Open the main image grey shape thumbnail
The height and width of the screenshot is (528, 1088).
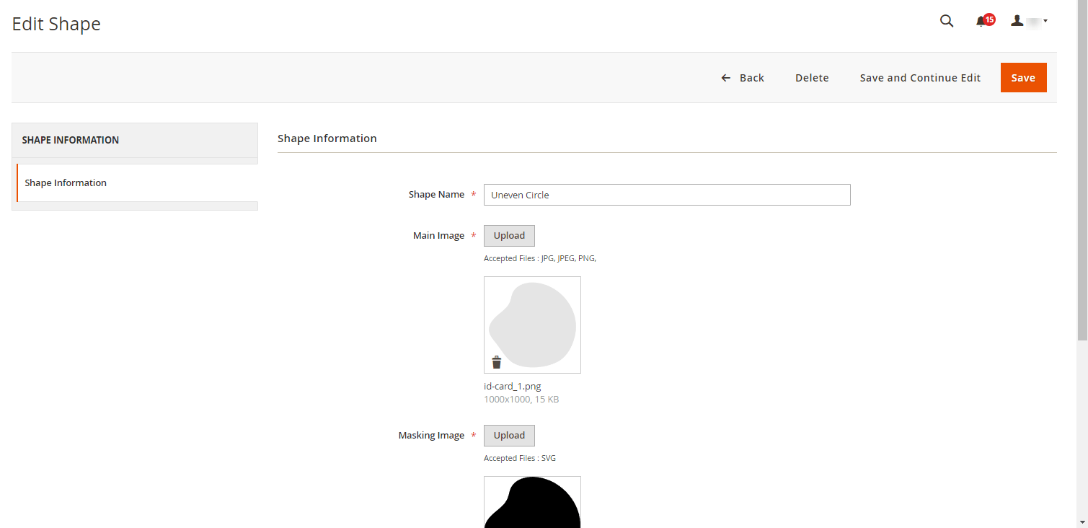click(532, 325)
